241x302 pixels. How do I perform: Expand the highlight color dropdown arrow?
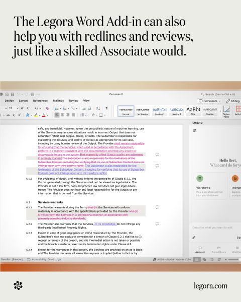coord(39,115)
